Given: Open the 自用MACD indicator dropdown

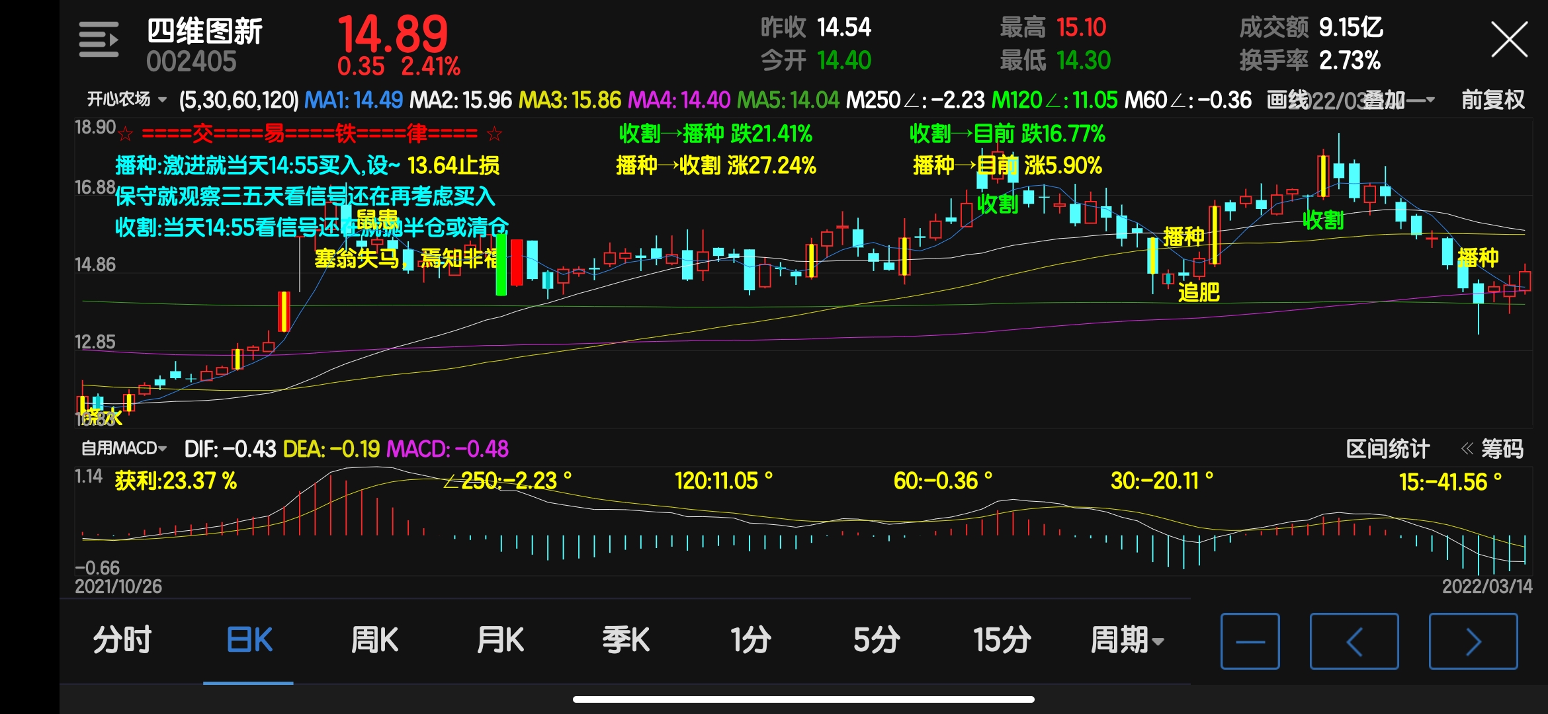Looking at the screenshot, I should [124, 448].
